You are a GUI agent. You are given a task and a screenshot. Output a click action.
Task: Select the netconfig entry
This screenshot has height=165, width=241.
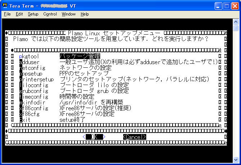click(32, 68)
